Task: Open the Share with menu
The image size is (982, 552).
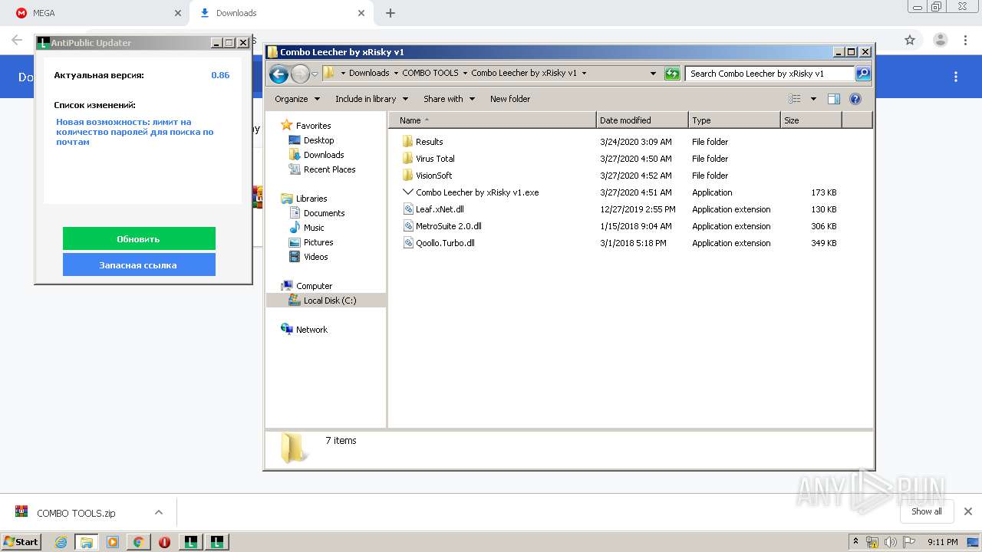Action: [449, 99]
